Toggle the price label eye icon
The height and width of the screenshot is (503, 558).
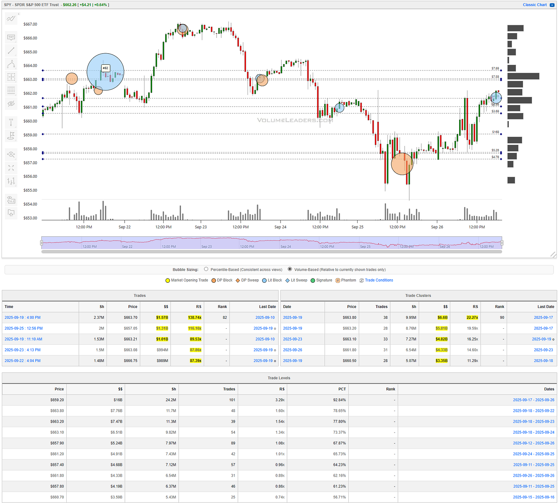[x=11, y=200]
